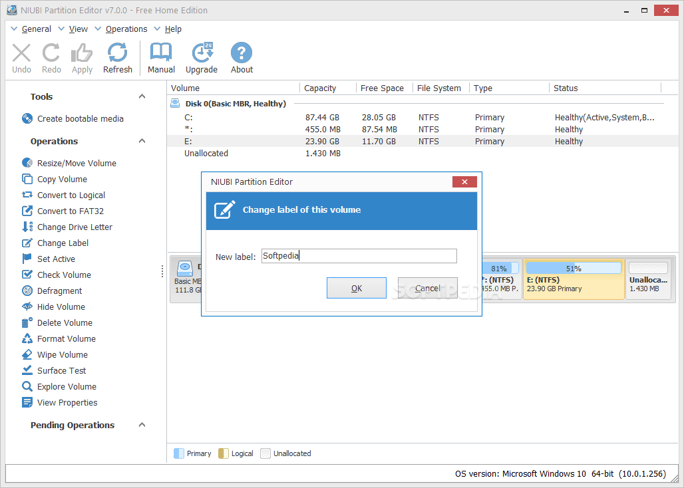Open the View menu

79,29
